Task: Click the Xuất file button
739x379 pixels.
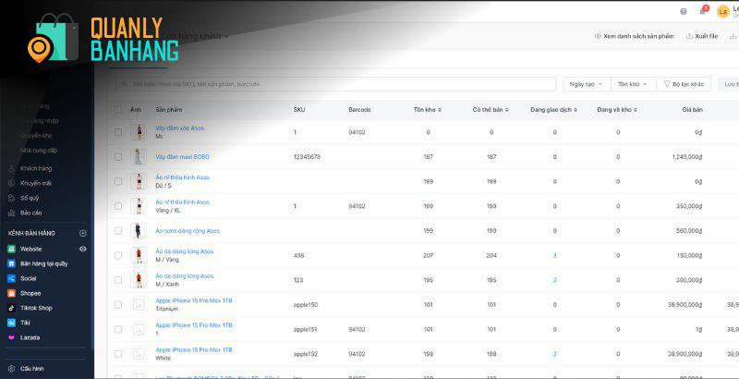Action: (x=702, y=36)
